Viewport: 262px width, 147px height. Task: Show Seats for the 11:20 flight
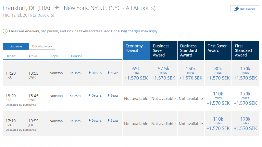tap(113, 73)
